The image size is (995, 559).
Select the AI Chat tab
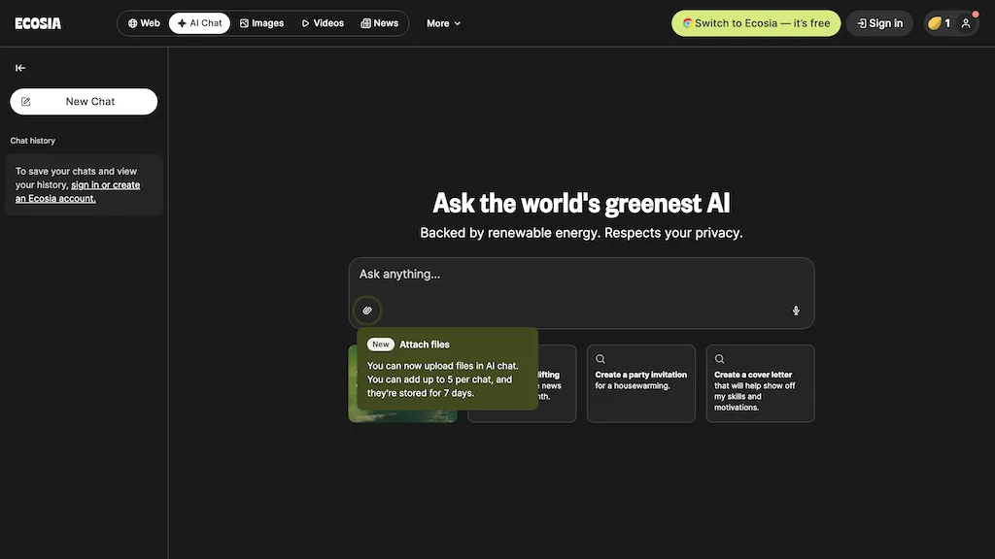click(x=199, y=23)
